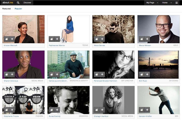Image resolution: width=182 pixels, height=120 pixels.
Task: Click the FASHION tag
Action: coord(39,116)
